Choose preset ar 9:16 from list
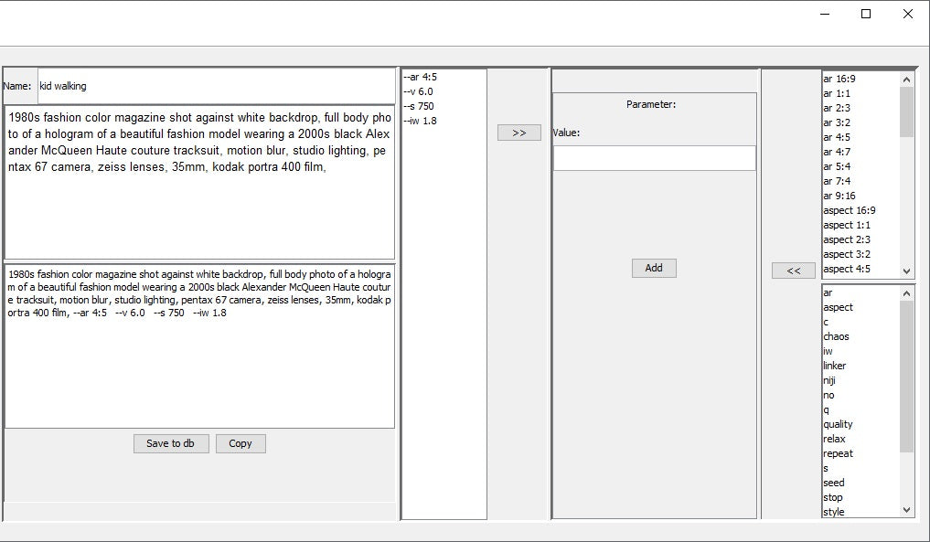 [x=839, y=196]
